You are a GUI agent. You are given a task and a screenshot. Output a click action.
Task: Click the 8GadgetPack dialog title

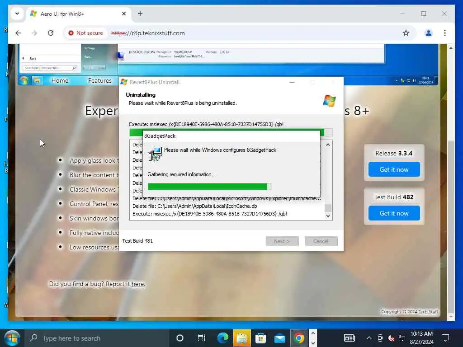(x=160, y=136)
